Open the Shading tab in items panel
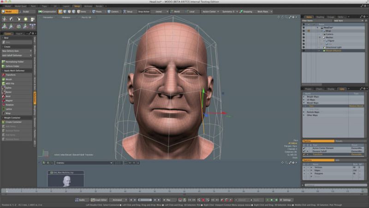Screen dimensions: 369x208 [320, 17]
